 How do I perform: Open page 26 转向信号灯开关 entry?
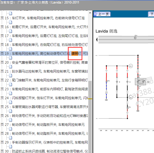pyautogui.click(x=44, y=116)
